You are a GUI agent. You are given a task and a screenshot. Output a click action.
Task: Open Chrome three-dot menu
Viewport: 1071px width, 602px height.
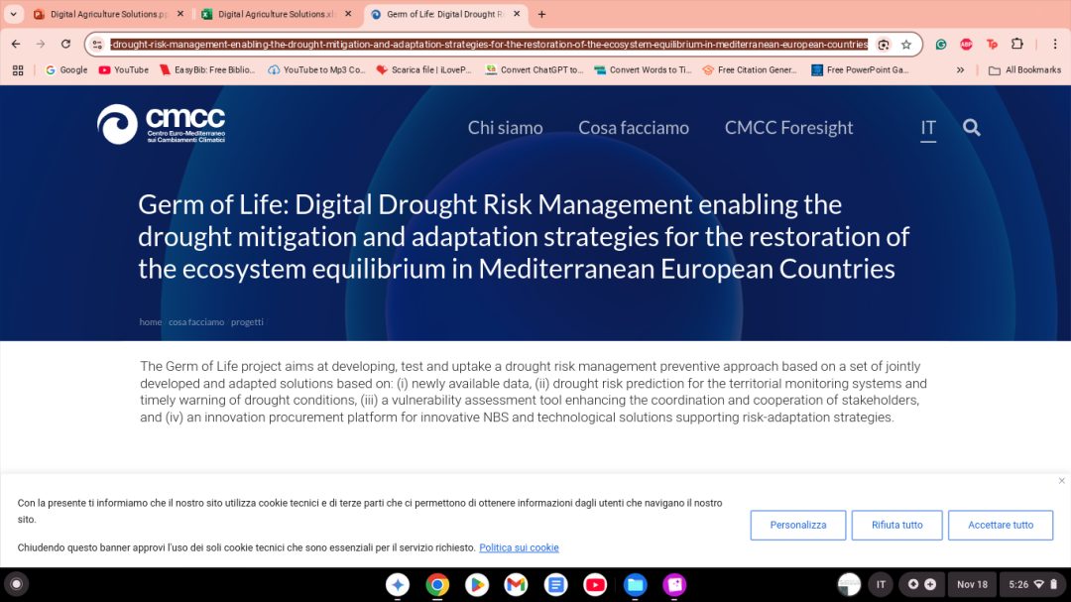[x=1054, y=45]
